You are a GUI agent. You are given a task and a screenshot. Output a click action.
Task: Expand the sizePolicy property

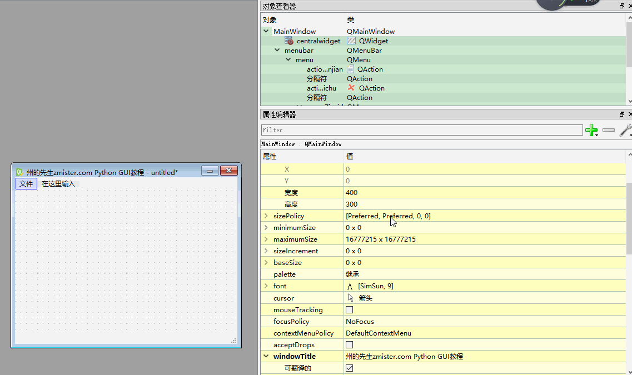(x=266, y=216)
